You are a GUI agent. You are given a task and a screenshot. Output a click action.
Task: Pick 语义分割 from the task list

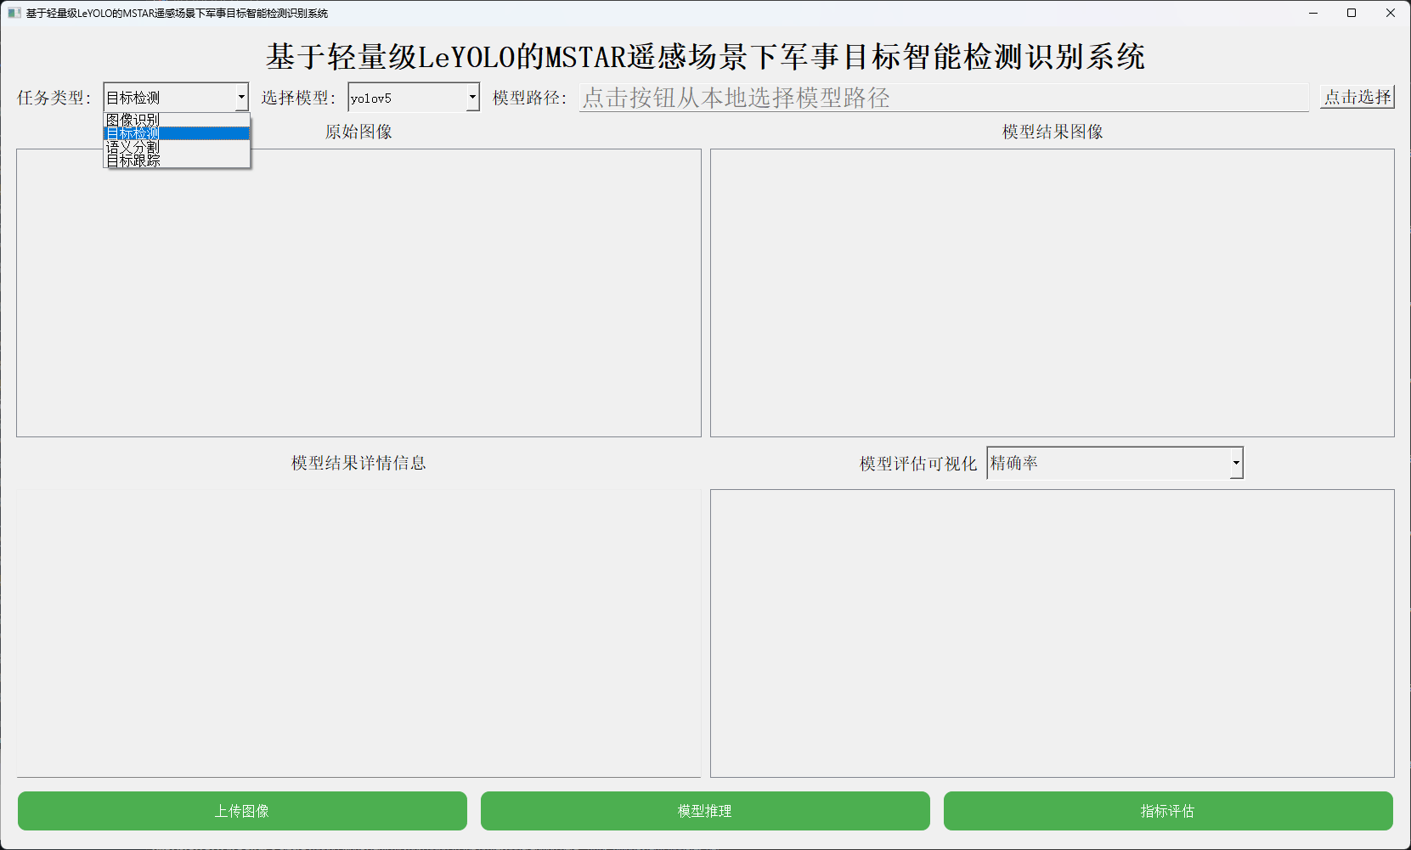[x=177, y=147]
